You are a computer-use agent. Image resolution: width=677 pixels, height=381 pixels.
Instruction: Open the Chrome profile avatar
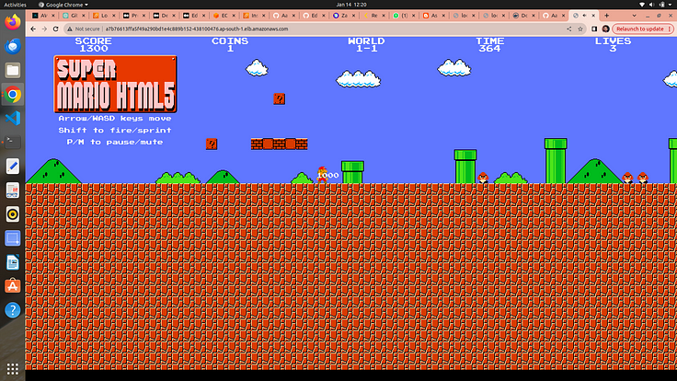(605, 29)
